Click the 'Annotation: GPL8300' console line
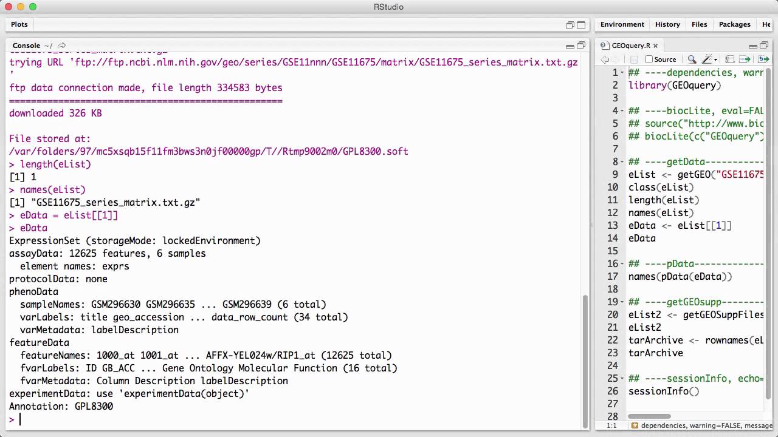The height and width of the screenshot is (437, 778). pos(61,407)
